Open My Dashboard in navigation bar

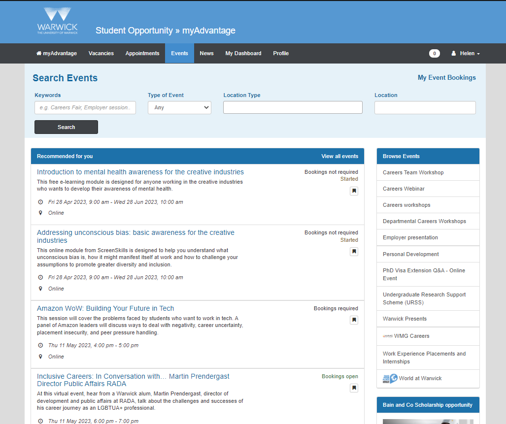point(243,53)
